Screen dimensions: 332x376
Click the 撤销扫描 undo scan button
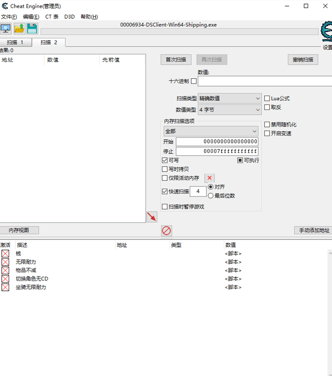[303, 60]
